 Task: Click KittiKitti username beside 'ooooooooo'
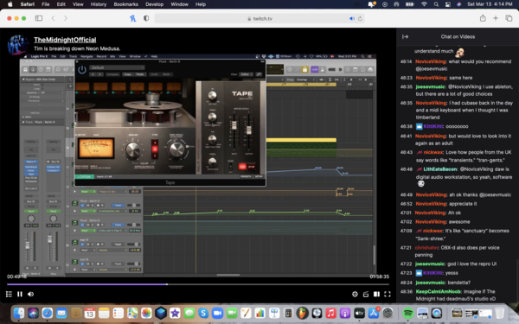pos(433,126)
